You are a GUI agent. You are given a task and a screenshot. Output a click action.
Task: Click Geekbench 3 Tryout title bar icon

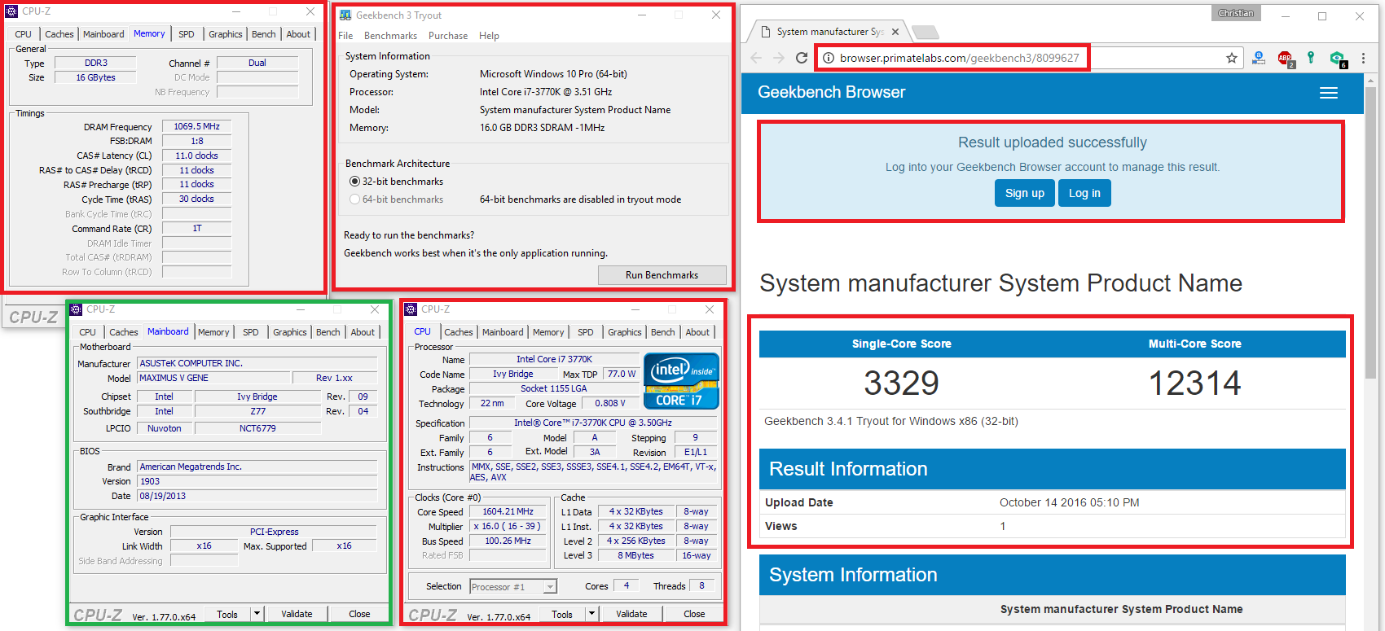(x=345, y=15)
